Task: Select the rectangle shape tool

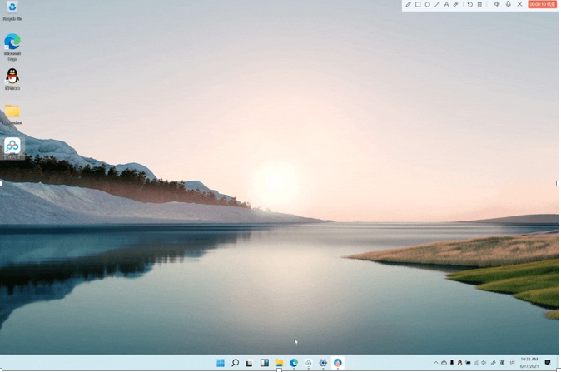Action: pos(418,5)
